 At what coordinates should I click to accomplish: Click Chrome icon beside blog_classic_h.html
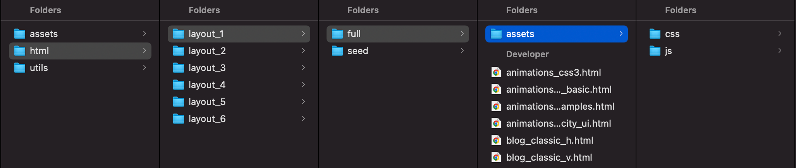tap(496, 141)
